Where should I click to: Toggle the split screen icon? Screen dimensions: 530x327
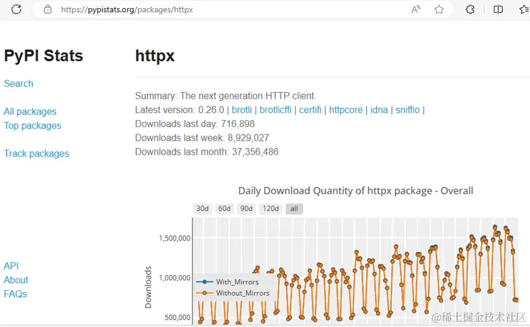(x=498, y=9)
